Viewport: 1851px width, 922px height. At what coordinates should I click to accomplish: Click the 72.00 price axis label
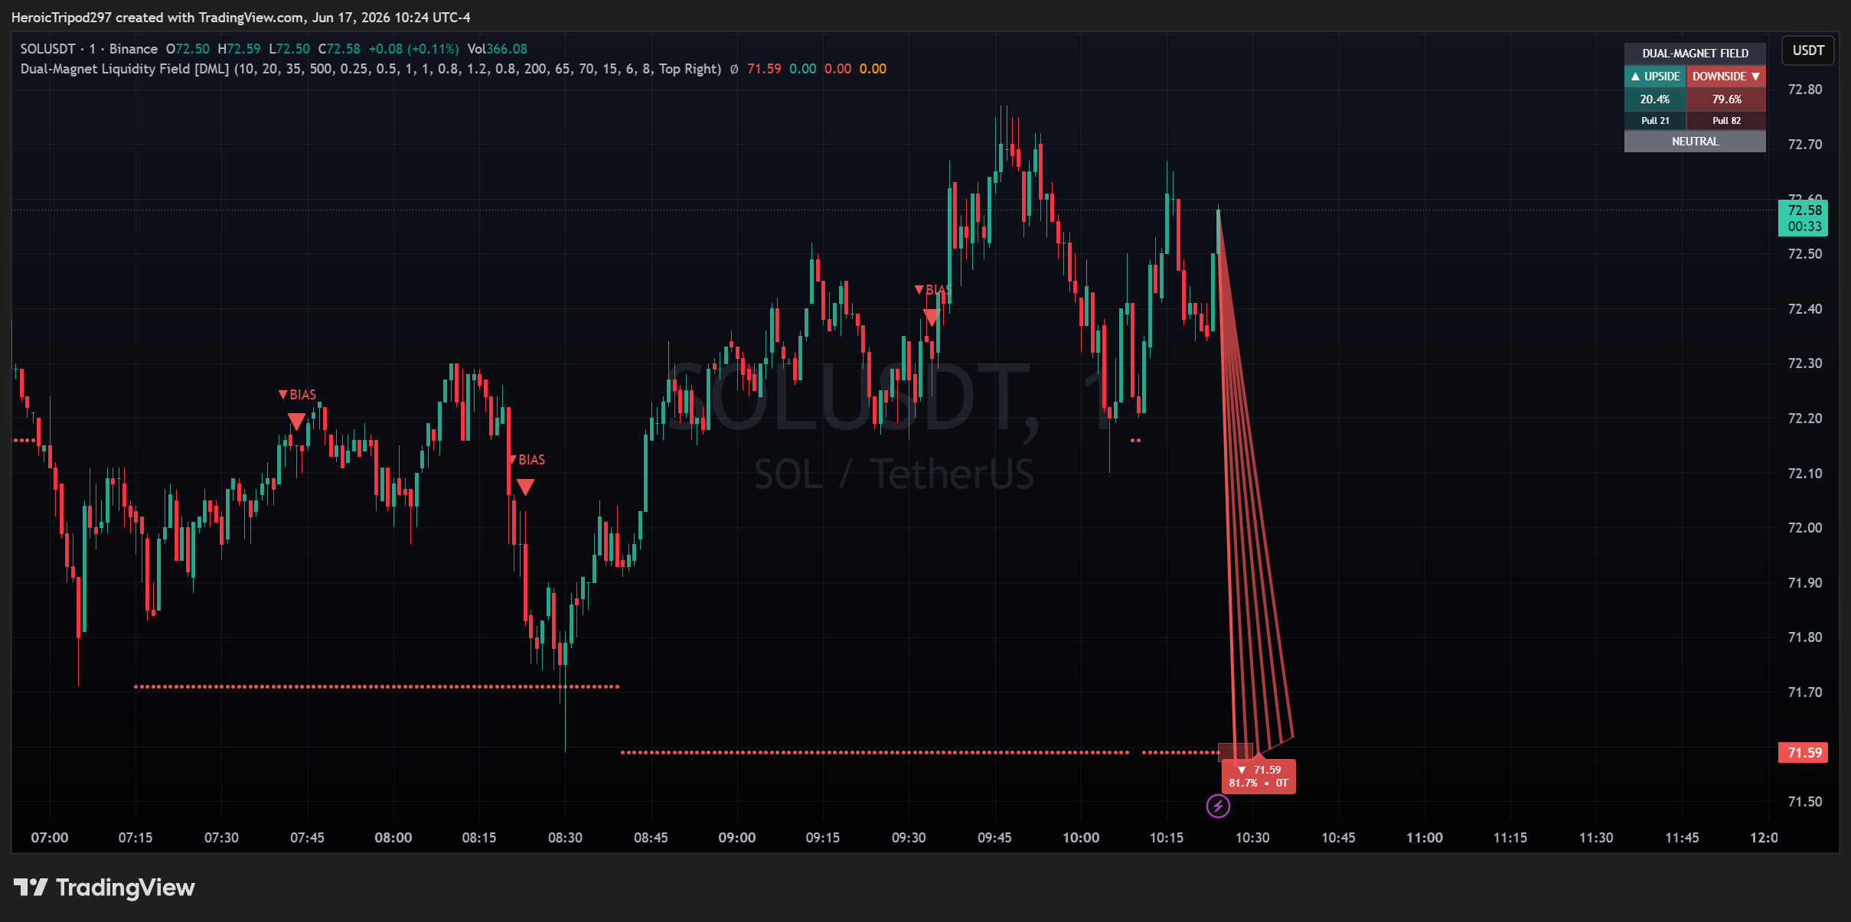[1804, 528]
